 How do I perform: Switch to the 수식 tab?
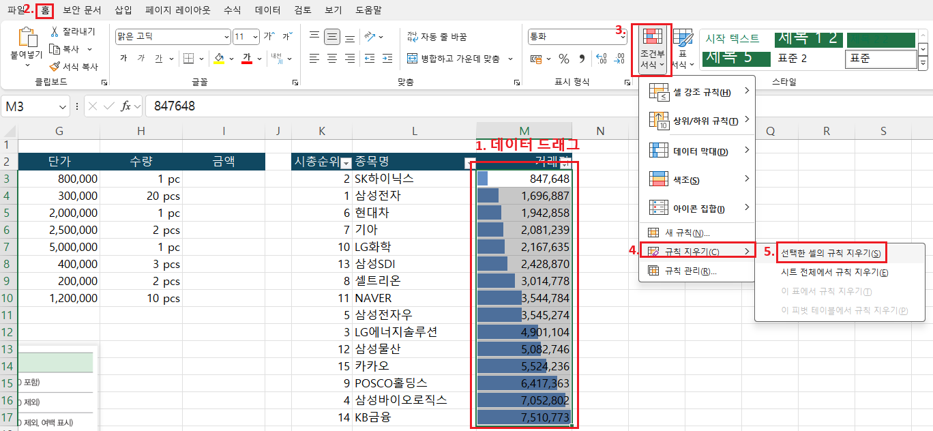click(232, 10)
